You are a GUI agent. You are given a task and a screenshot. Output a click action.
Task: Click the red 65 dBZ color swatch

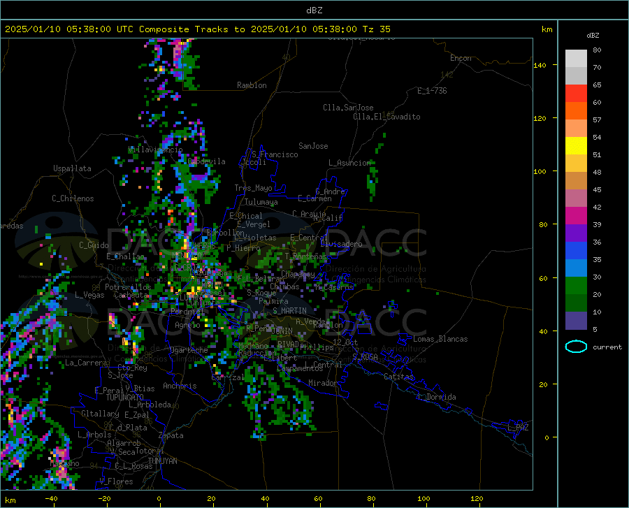[x=576, y=94]
